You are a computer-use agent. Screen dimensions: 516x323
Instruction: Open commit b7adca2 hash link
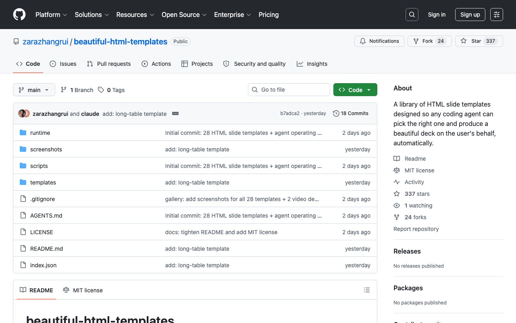tap(290, 113)
